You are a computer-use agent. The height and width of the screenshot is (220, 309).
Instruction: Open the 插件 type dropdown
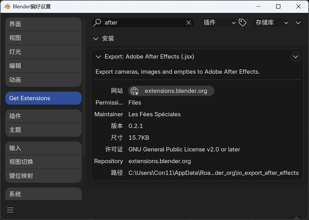(218, 23)
